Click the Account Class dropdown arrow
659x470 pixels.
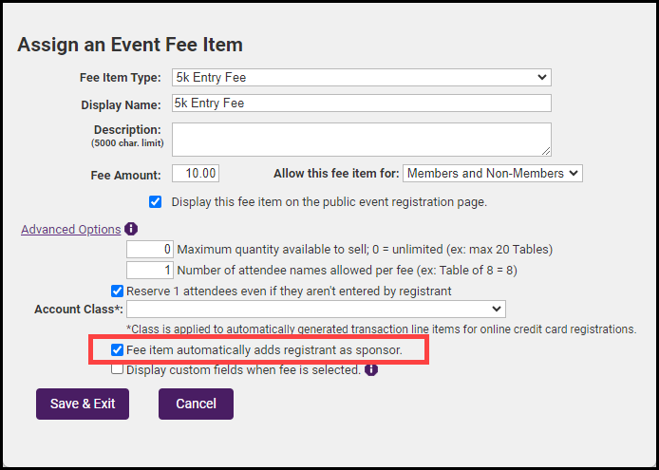497,309
